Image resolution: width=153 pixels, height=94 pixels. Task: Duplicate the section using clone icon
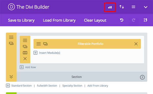pyautogui.click(x=11, y=43)
